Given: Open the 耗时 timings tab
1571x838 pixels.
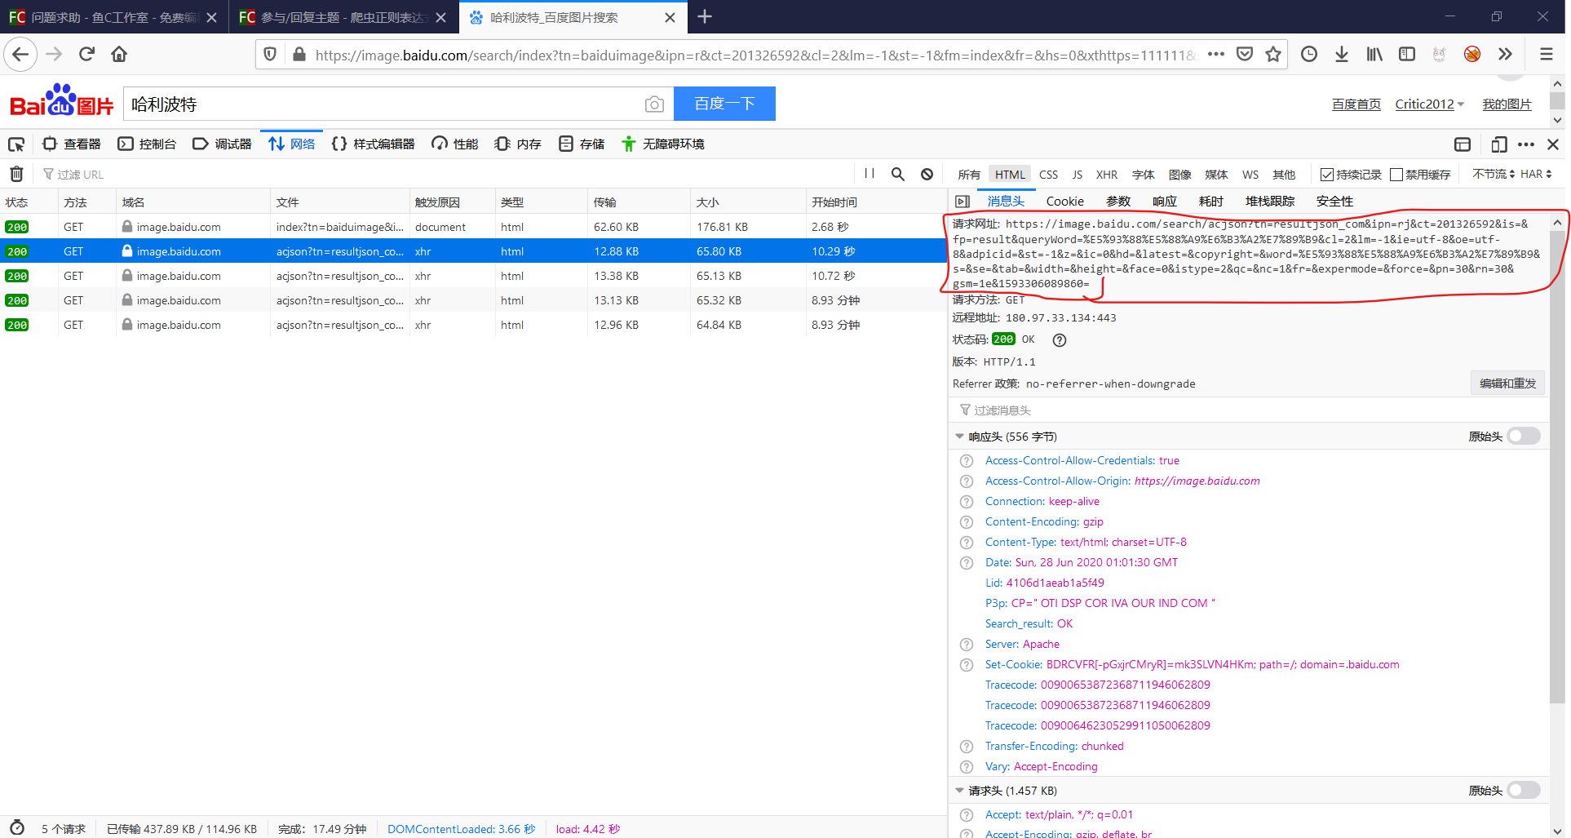Looking at the screenshot, I should (x=1210, y=202).
